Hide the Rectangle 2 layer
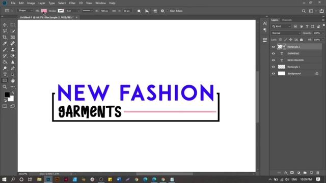The image size is (326, 183). [x=274, y=47]
